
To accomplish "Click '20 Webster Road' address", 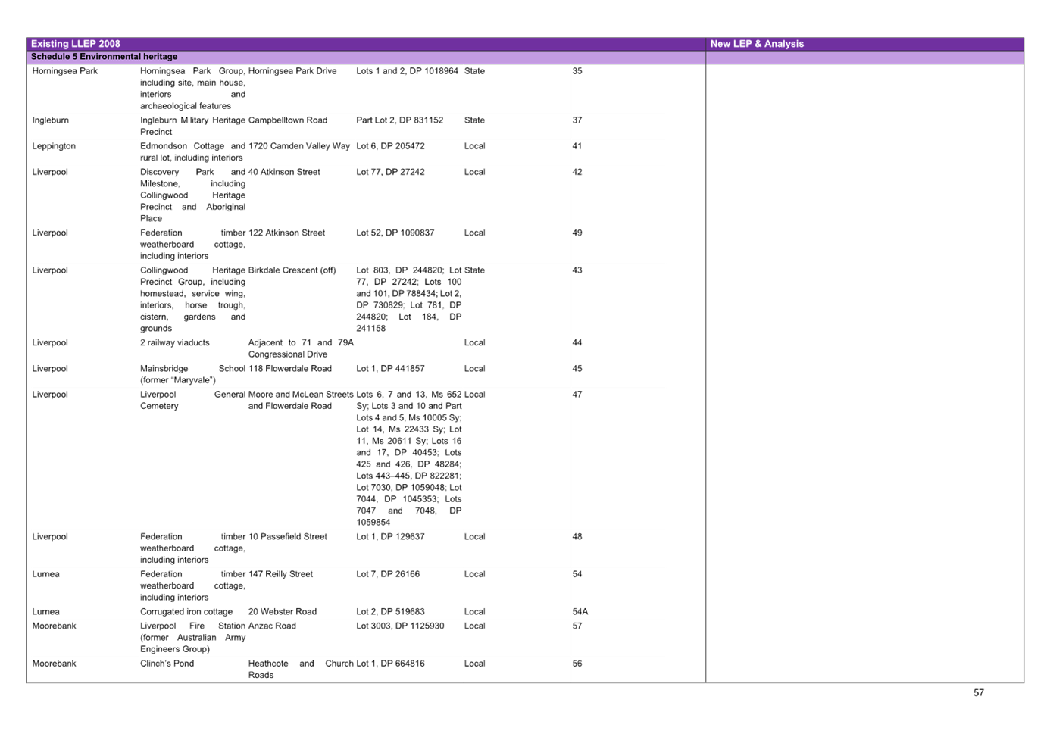I will point(283,612).
